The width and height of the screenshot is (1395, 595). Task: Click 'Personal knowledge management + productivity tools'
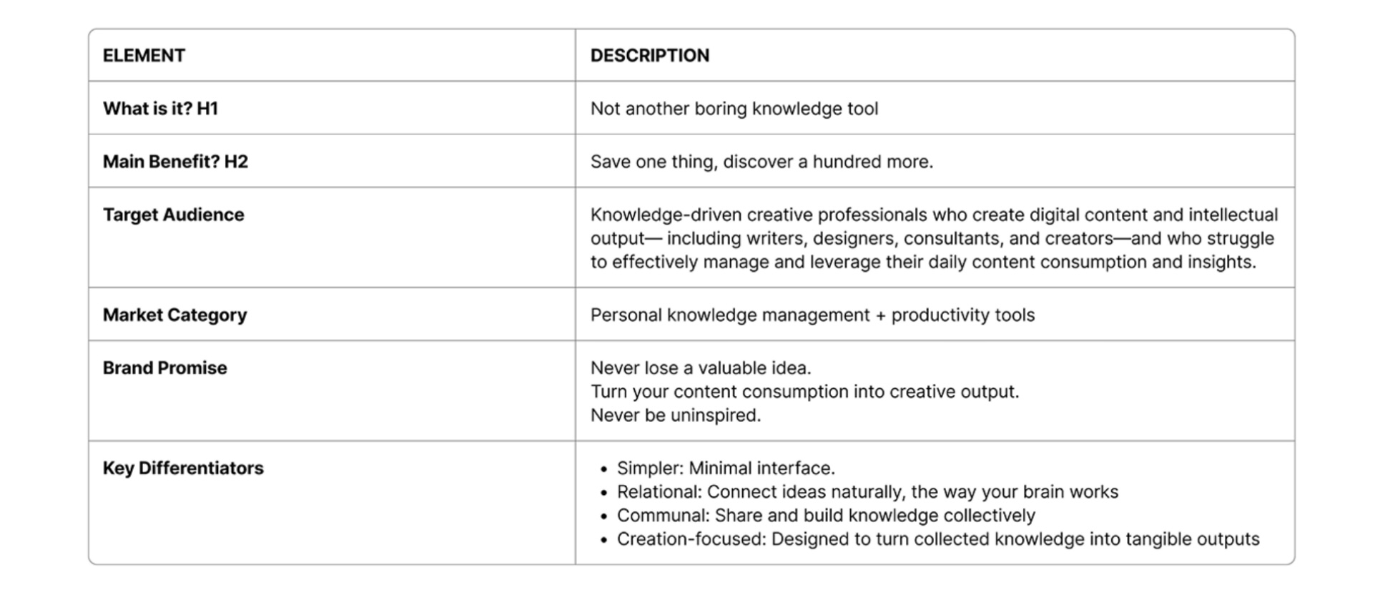pyautogui.click(x=812, y=315)
